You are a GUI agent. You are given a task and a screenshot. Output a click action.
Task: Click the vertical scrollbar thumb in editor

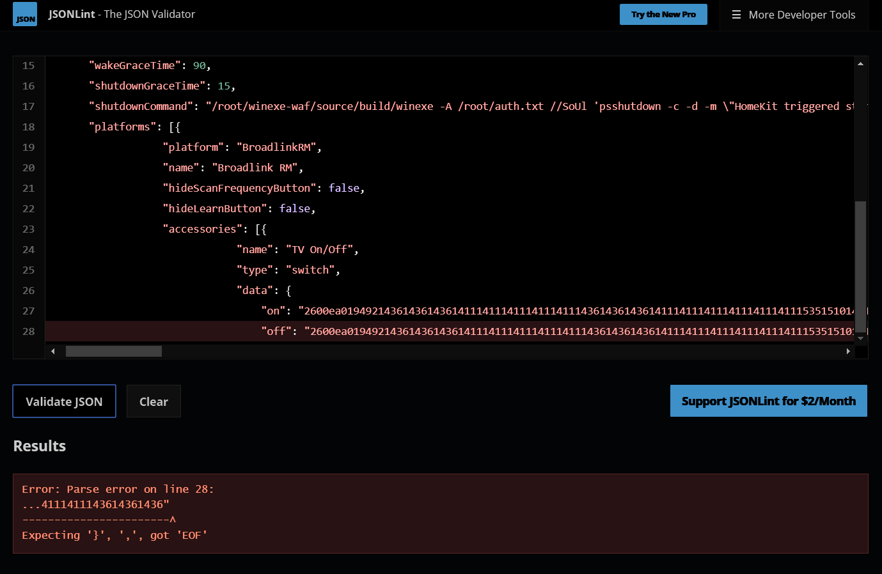(860, 267)
